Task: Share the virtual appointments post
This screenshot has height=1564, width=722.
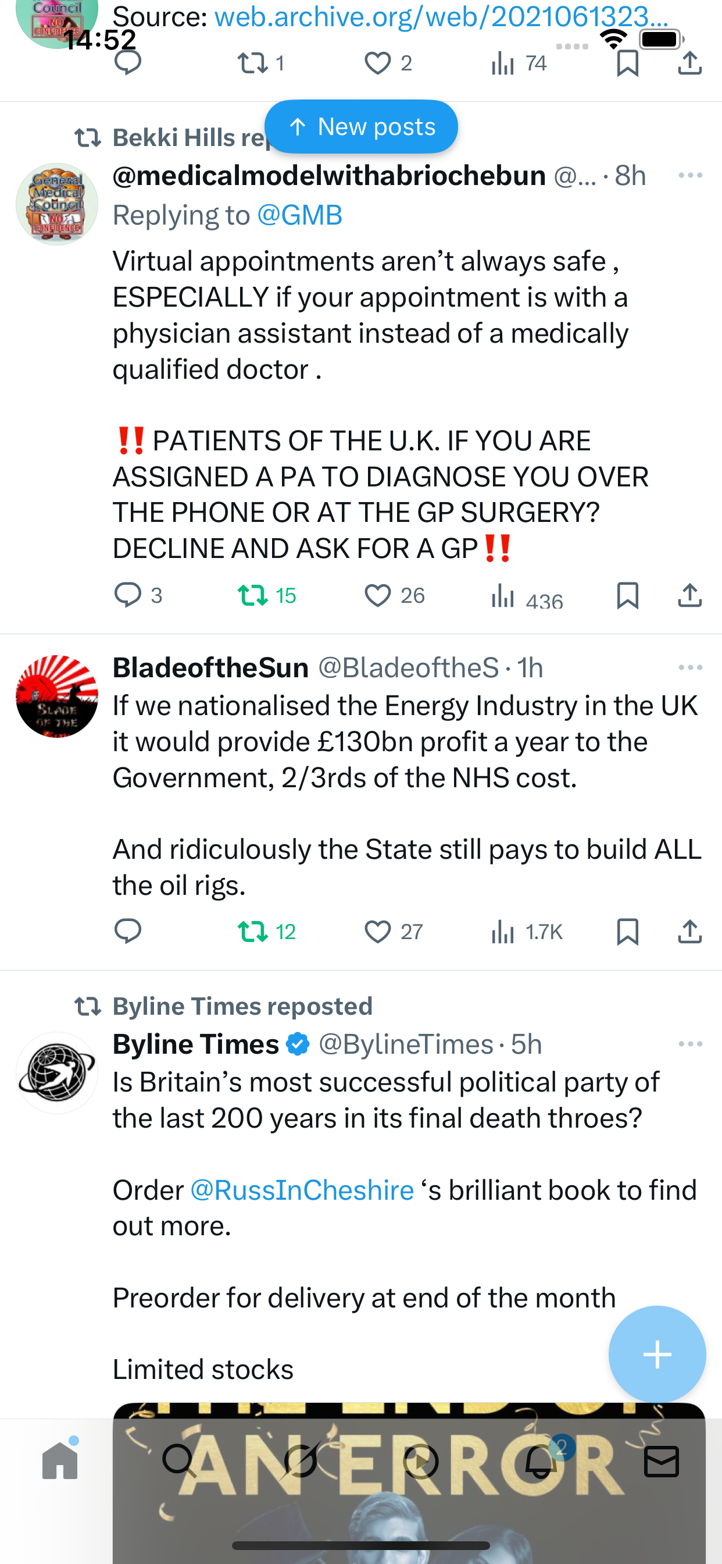Action: tap(689, 595)
